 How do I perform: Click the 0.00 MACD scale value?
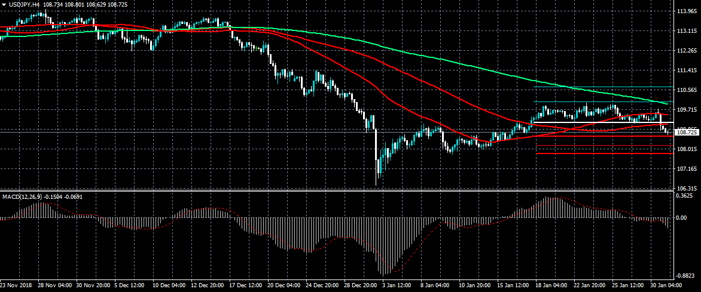click(x=682, y=218)
